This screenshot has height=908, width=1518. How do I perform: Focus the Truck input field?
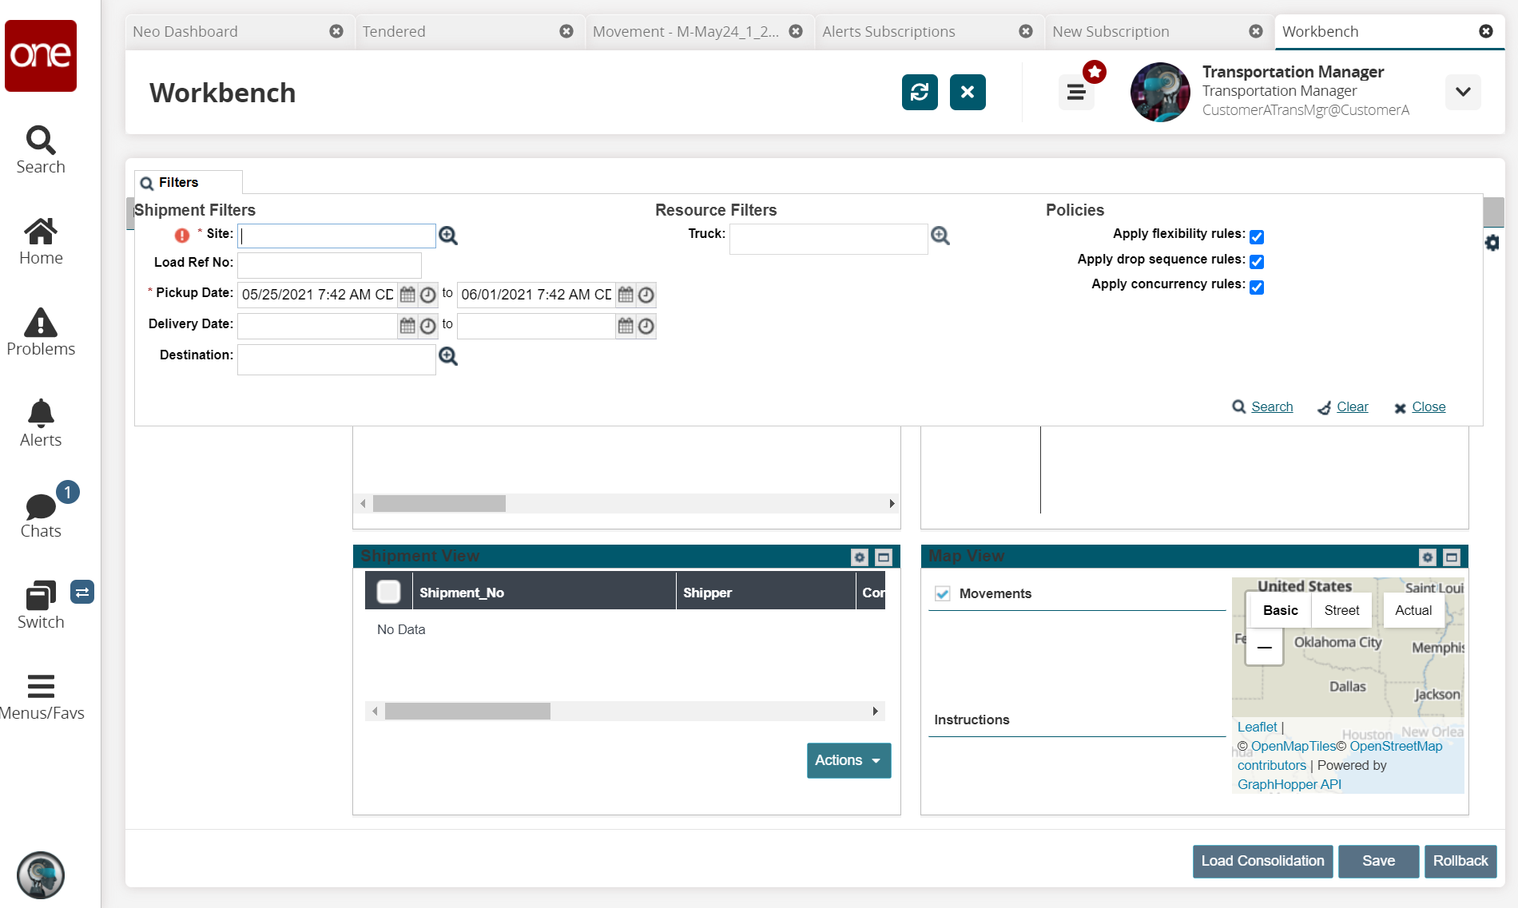pos(829,239)
